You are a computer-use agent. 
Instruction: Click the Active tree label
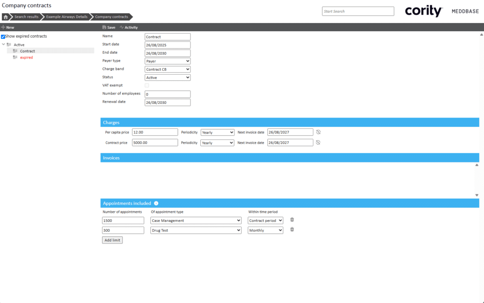click(19, 45)
